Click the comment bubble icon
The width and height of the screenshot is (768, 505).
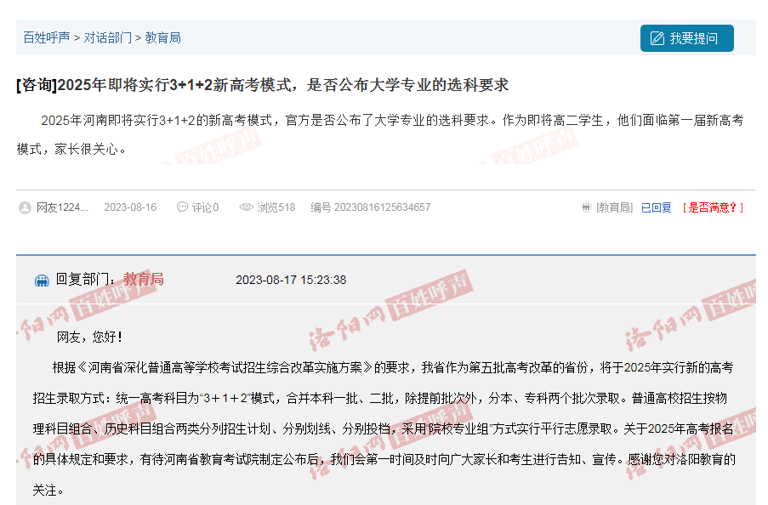click(x=182, y=207)
